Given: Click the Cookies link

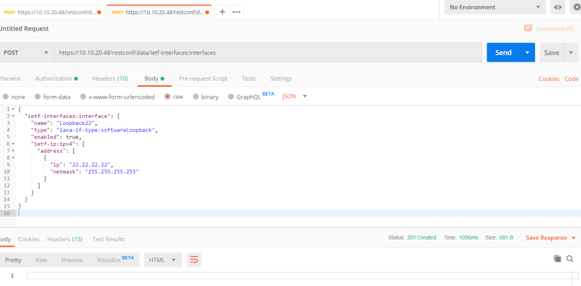Looking at the screenshot, I should [x=549, y=79].
